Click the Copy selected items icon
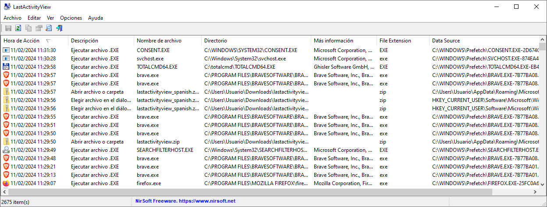 point(28,28)
